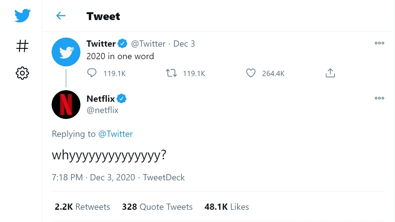Open the Netflix profile avatar
This screenshot has width=395, height=222.
[x=66, y=105]
